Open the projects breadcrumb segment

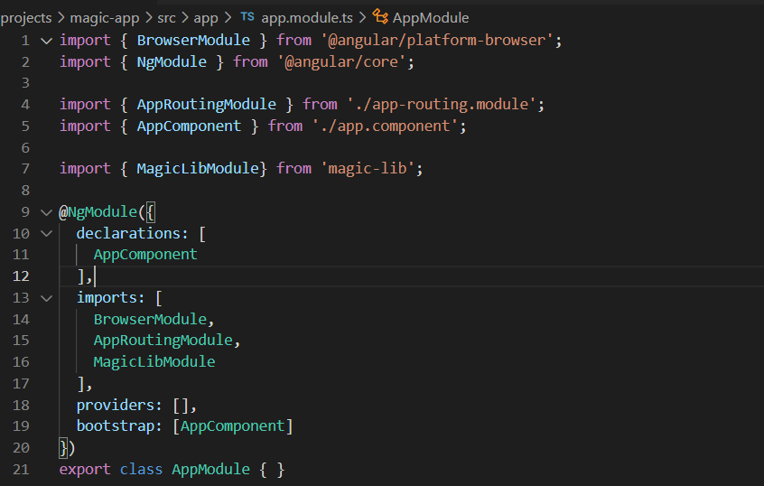click(26, 18)
